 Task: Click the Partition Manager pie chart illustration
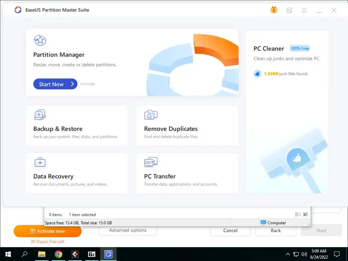point(193,65)
